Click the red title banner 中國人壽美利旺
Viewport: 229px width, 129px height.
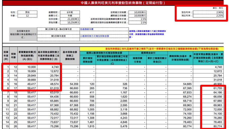pos(113,3)
